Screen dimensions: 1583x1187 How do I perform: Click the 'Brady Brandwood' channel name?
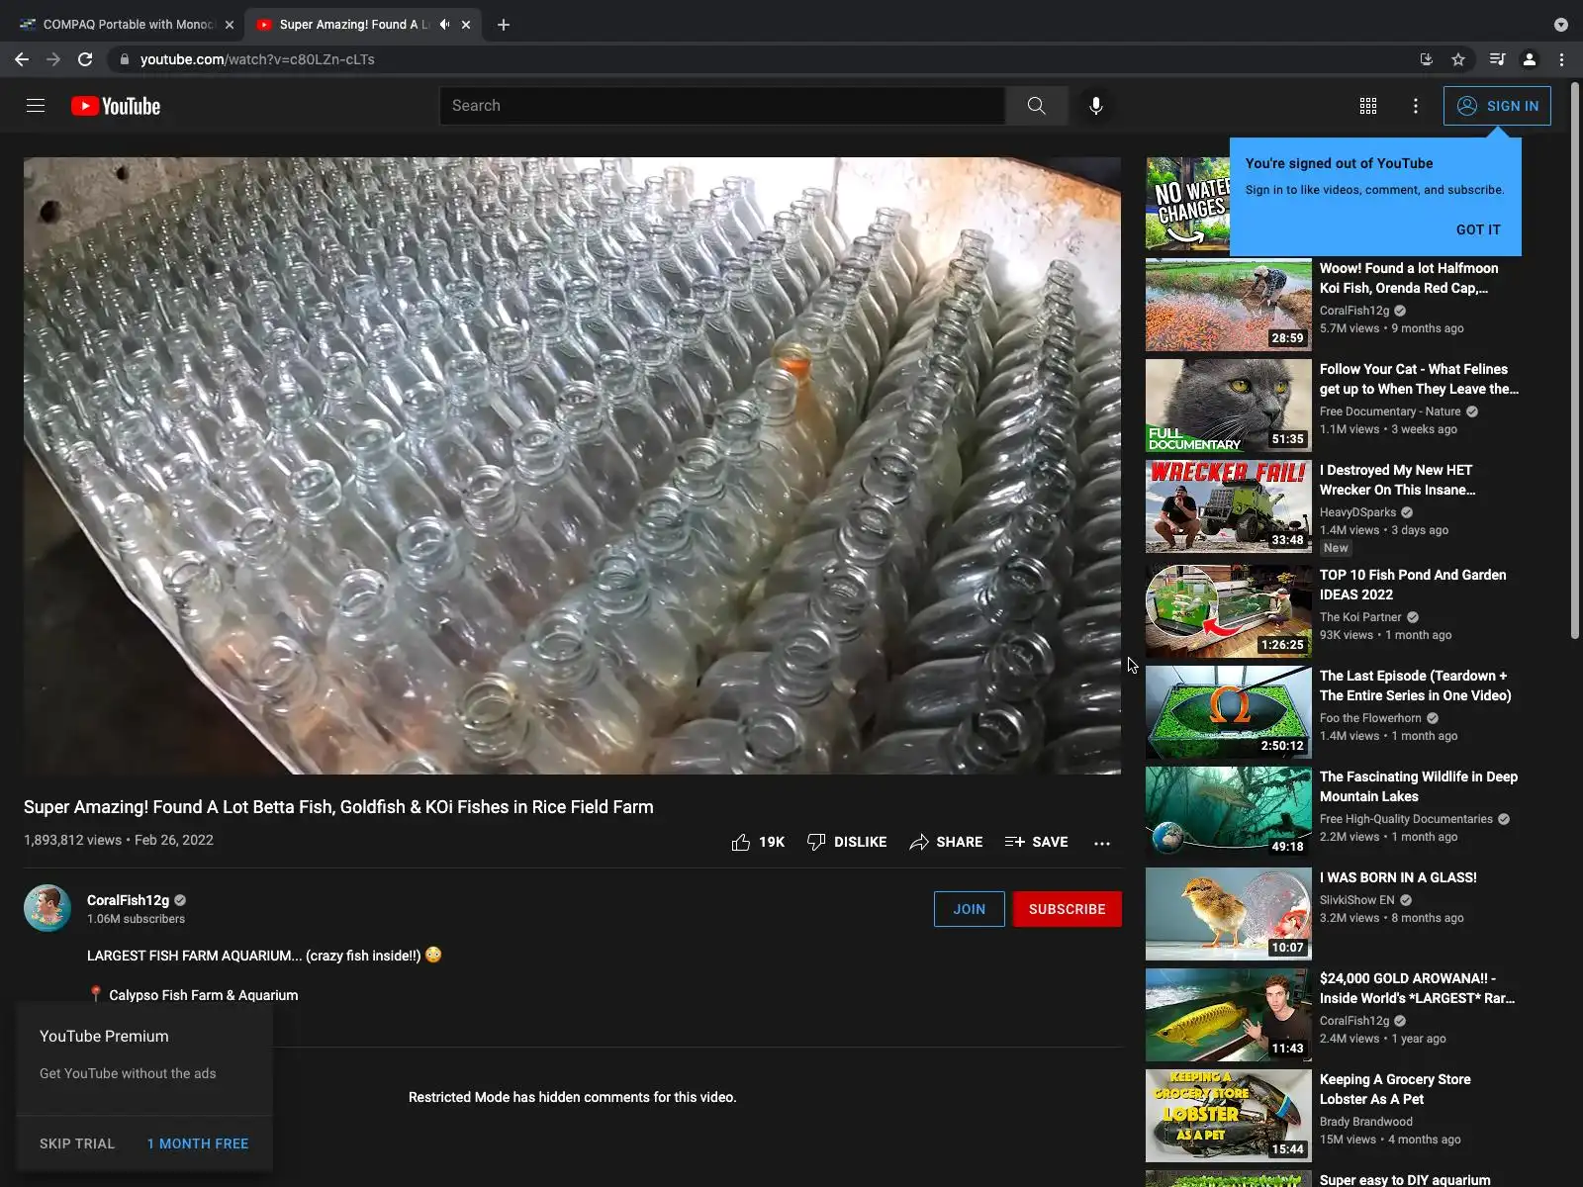1366,1122
